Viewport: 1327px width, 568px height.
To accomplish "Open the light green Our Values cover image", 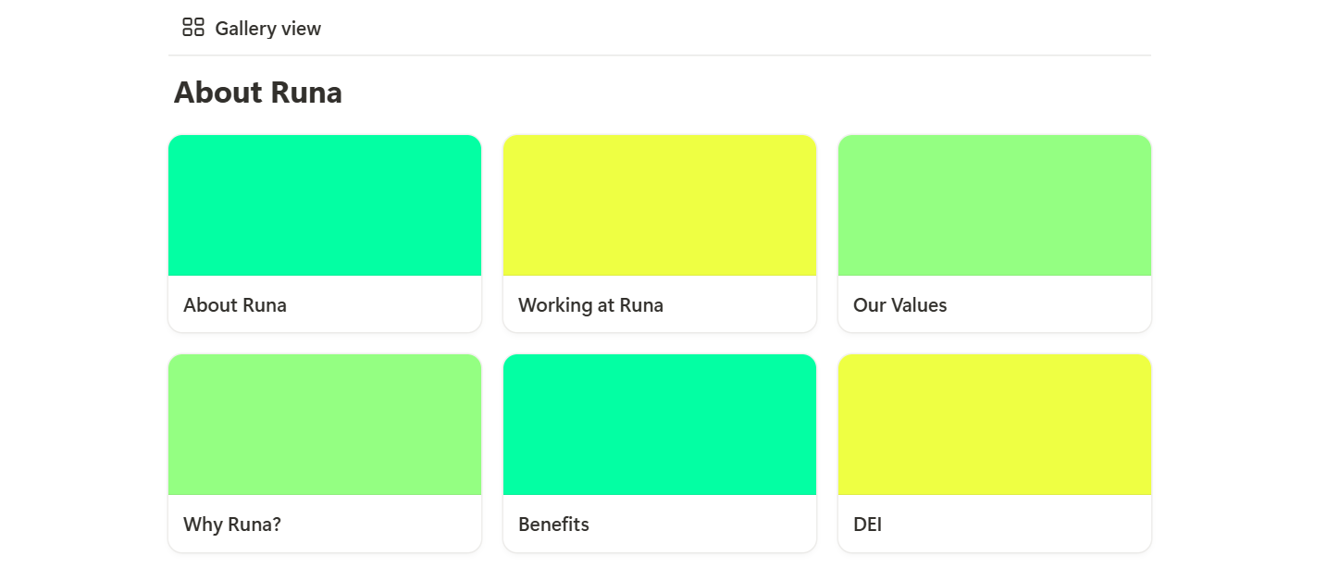I will (995, 205).
